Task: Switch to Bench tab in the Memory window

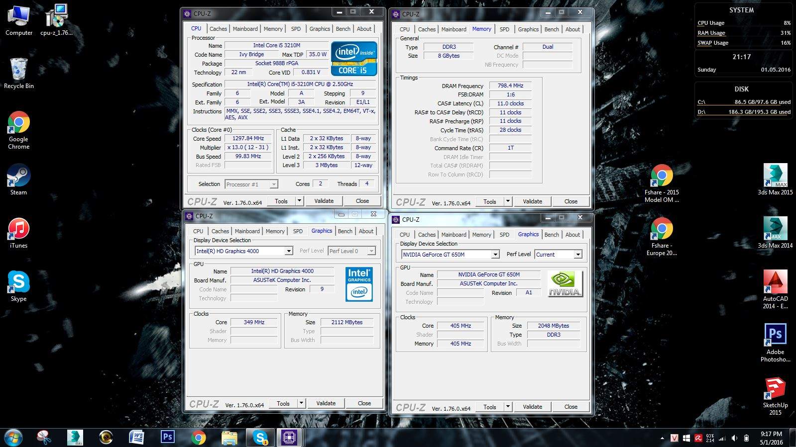Action: point(552,29)
